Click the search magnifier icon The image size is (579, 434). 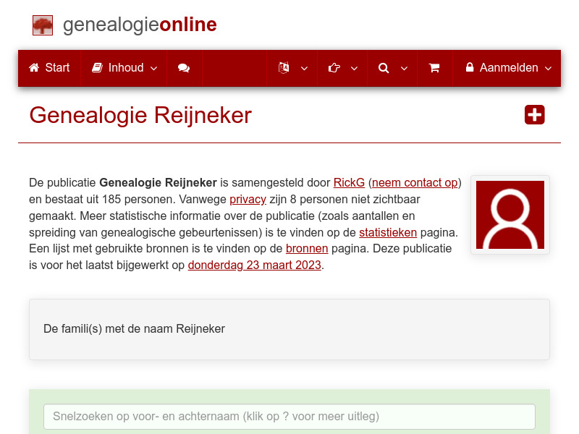(384, 67)
